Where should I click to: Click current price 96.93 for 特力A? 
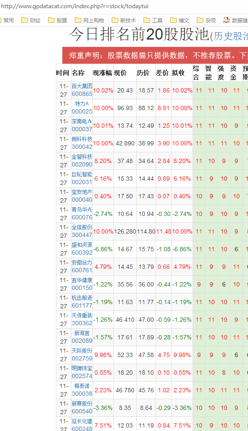click(x=125, y=108)
